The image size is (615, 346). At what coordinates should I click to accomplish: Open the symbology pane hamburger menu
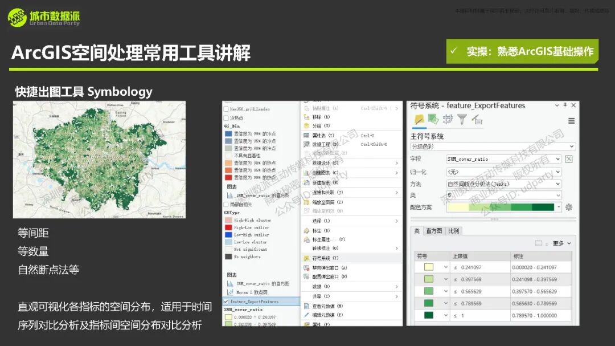pyautogui.click(x=572, y=121)
